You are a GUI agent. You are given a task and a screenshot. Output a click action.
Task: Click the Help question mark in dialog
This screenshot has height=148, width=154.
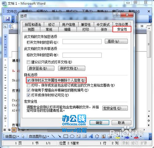click(117, 15)
